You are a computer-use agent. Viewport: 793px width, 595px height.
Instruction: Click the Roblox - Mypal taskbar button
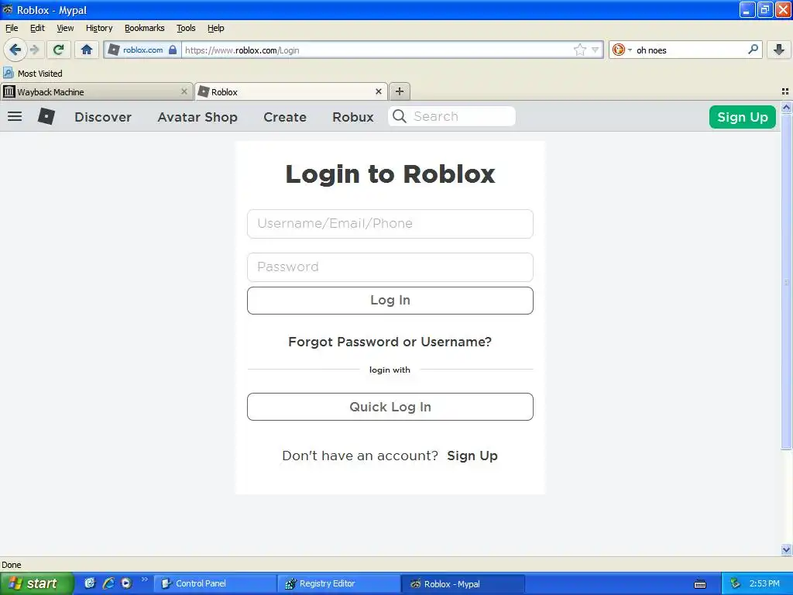[x=463, y=584]
